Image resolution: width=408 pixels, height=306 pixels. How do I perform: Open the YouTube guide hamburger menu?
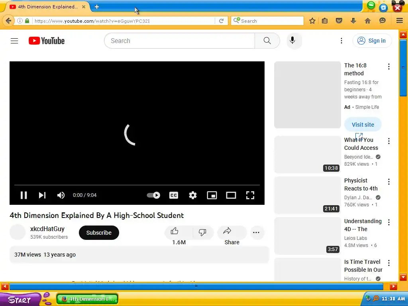click(x=14, y=41)
